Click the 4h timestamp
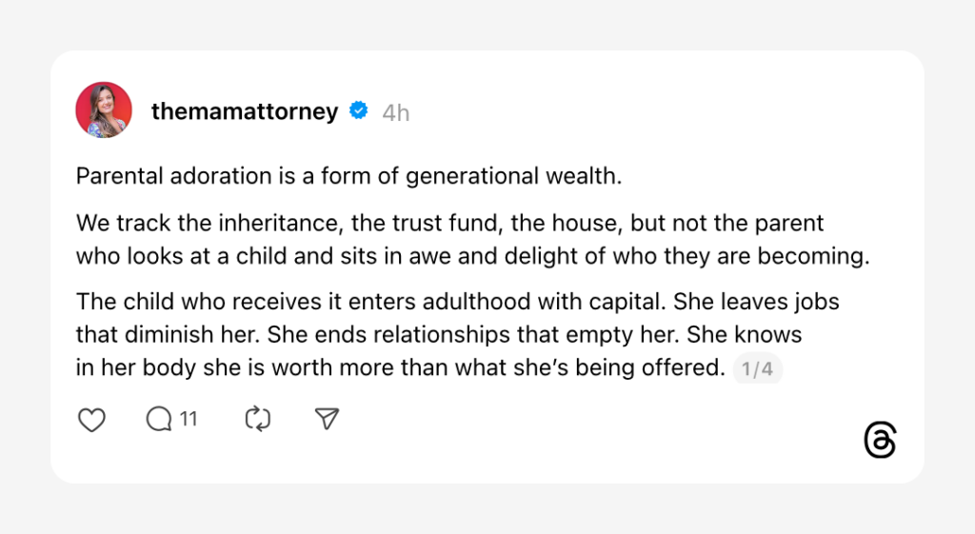Image resolution: width=975 pixels, height=534 pixels. pyautogui.click(x=396, y=113)
